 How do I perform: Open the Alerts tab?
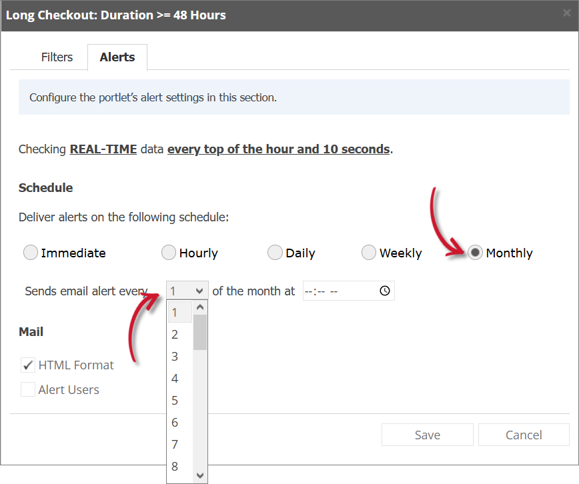pos(117,57)
